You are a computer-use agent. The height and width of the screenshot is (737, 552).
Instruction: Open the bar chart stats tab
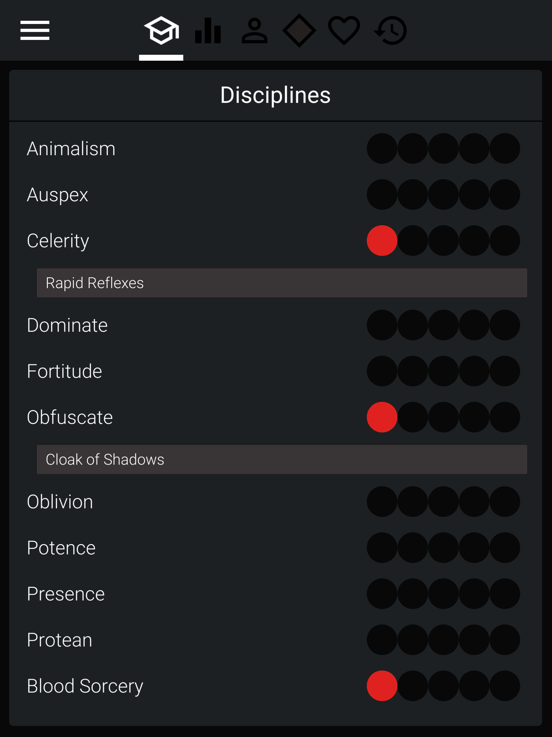(x=208, y=31)
